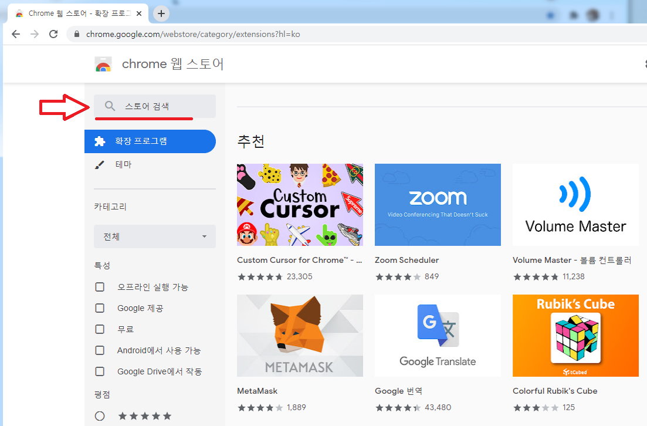
Task: Select the five-star rating radio button
Action: point(100,415)
